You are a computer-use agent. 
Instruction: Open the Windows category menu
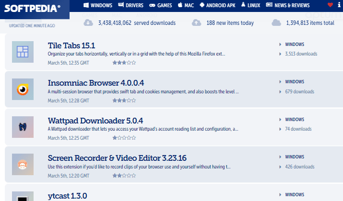click(x=98, y=5)
